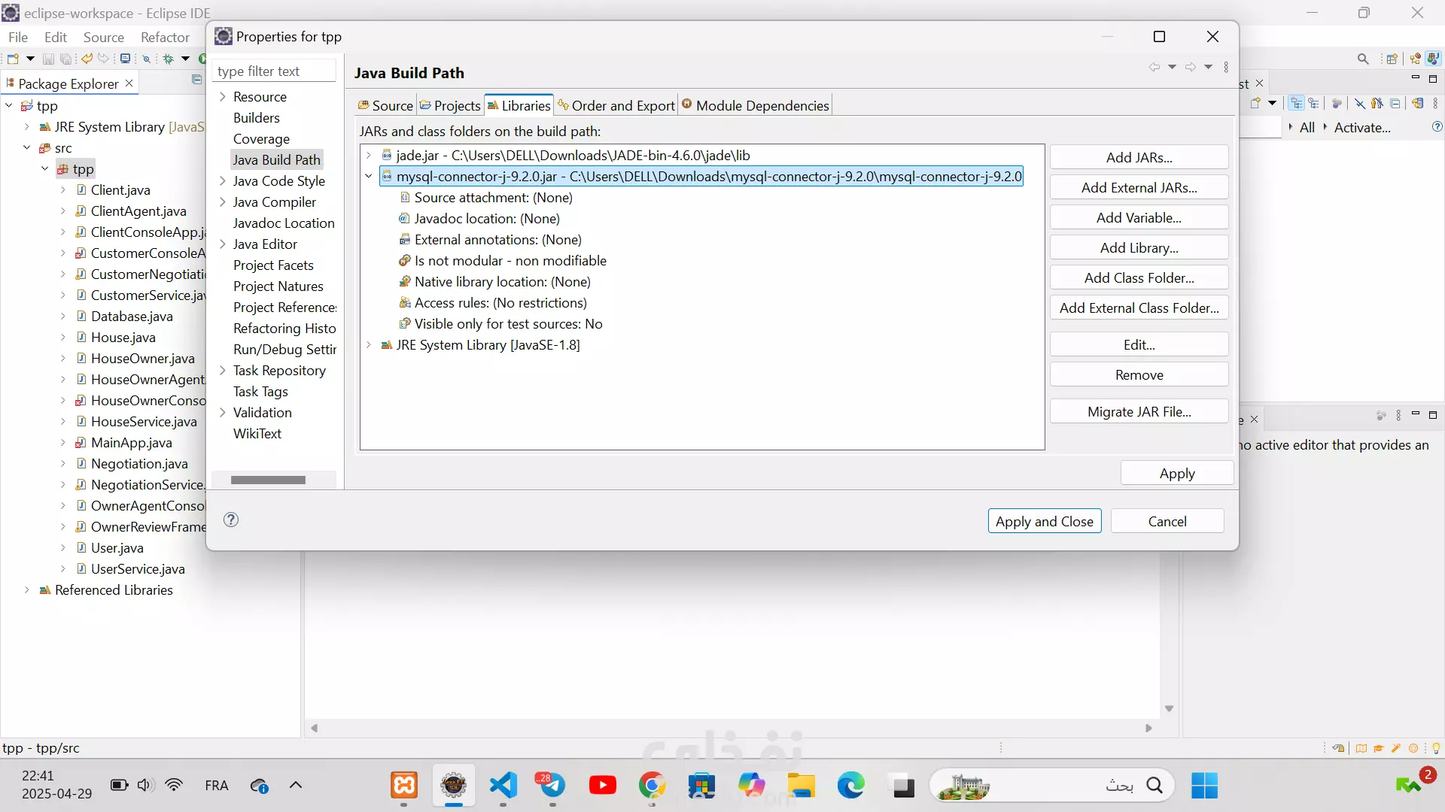Switch to Module Dependencies tab
Screen dimensions: 1445x812
[756, 105]
